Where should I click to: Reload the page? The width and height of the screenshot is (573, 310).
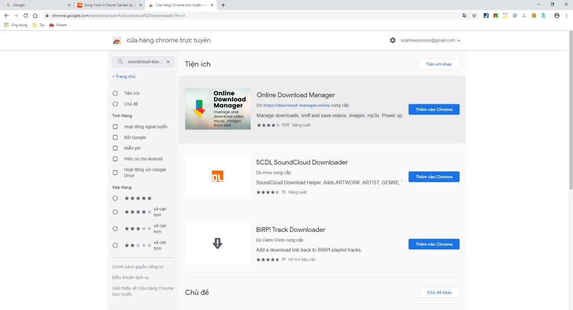(x=25, y=15)
